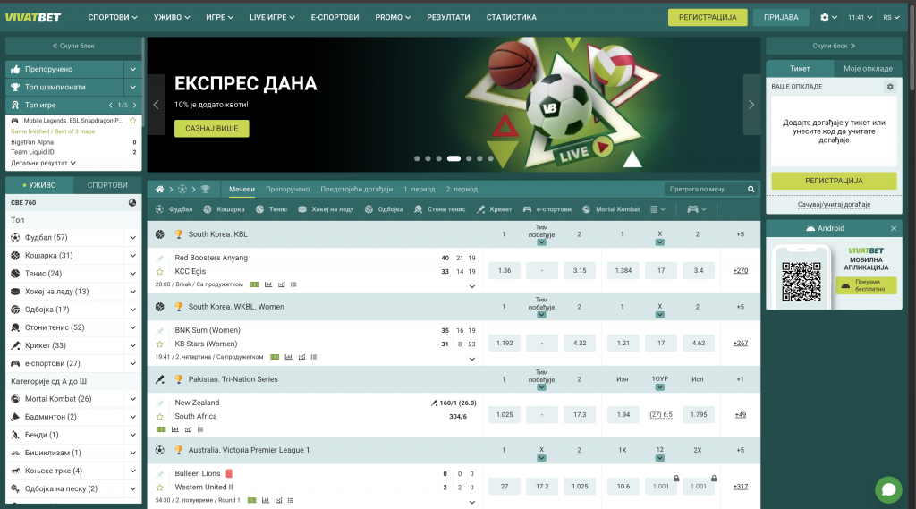Screen dimensions: 916x509
Task: Expand Топ шампионати section
Action: coord(132,87)
